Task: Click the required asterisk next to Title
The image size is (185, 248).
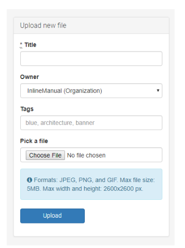Action: point(21,44)
